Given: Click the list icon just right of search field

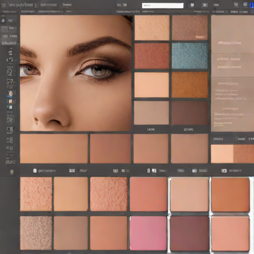Looking at the screenshot, I should [x=192, y=5].
